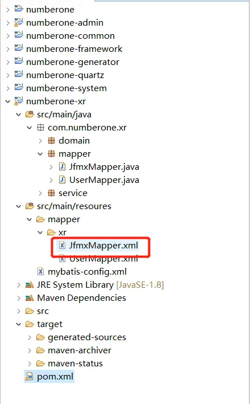Click the pom.xml Maven file icon
The width and height of the screenshot is (250, 404).
click(x=29, y=377)
